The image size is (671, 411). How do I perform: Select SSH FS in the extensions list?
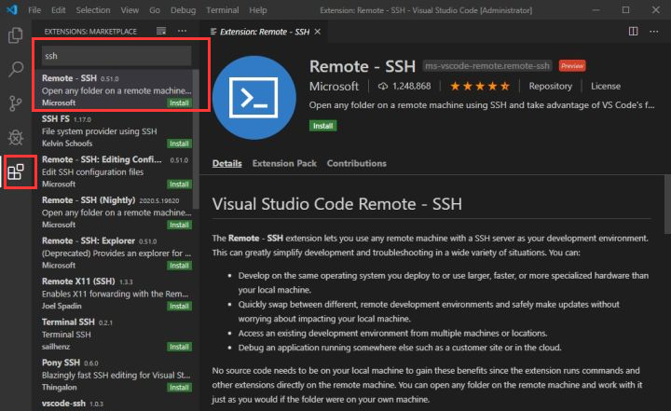pyautogui.click(x=113, y=131)
